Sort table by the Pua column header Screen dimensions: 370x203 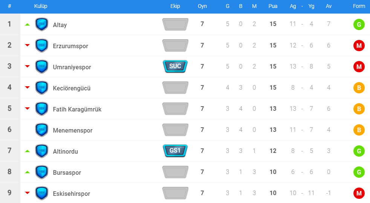click(273, 6)
